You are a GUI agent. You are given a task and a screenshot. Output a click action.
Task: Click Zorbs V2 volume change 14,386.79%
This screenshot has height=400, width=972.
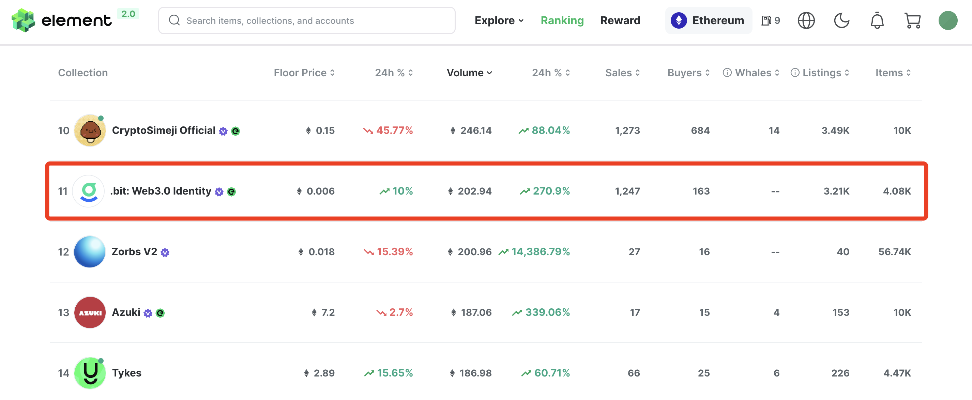tap(534, 252)
